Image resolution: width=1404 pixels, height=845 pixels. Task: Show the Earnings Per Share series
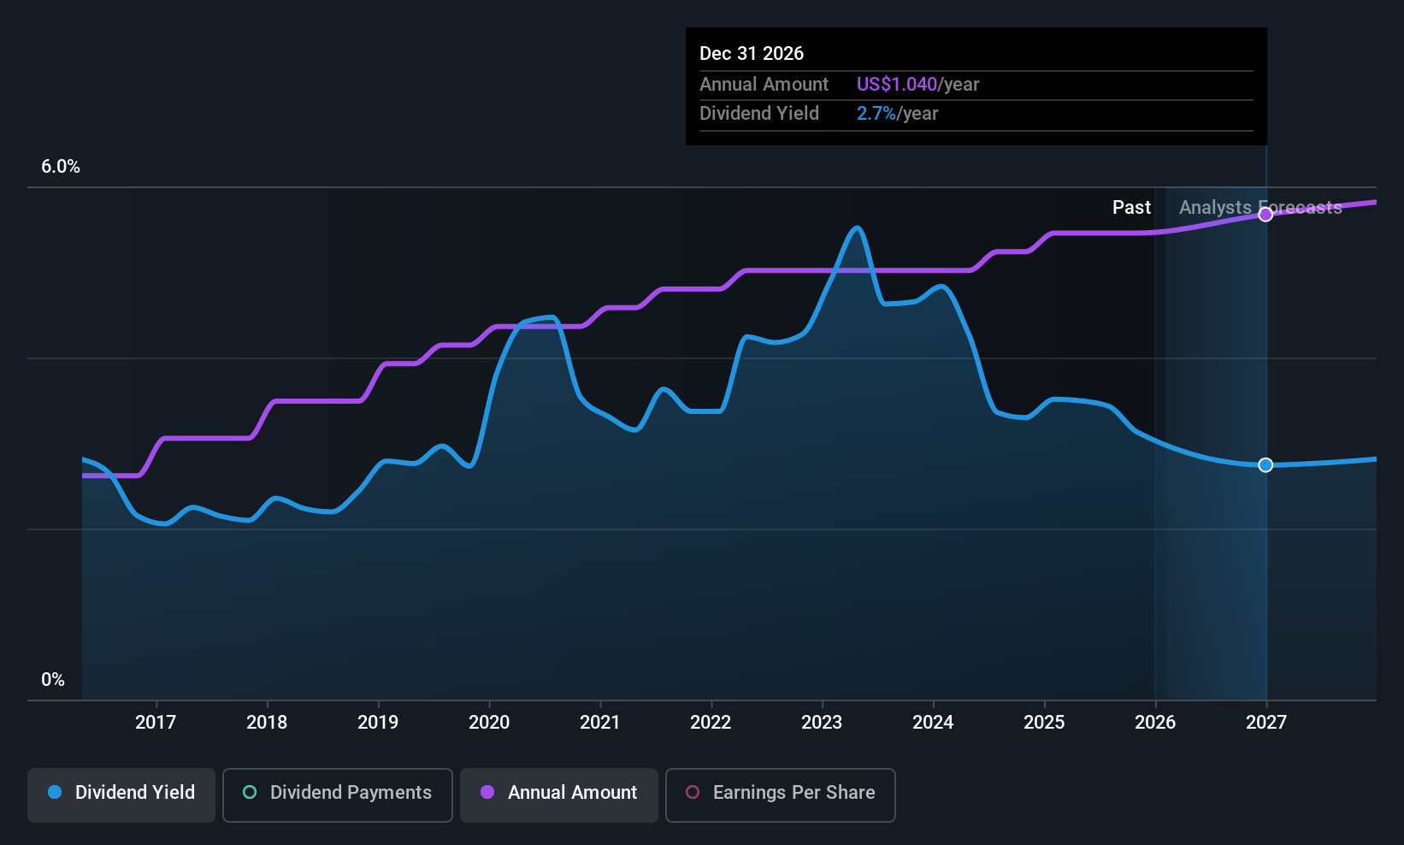781,795
